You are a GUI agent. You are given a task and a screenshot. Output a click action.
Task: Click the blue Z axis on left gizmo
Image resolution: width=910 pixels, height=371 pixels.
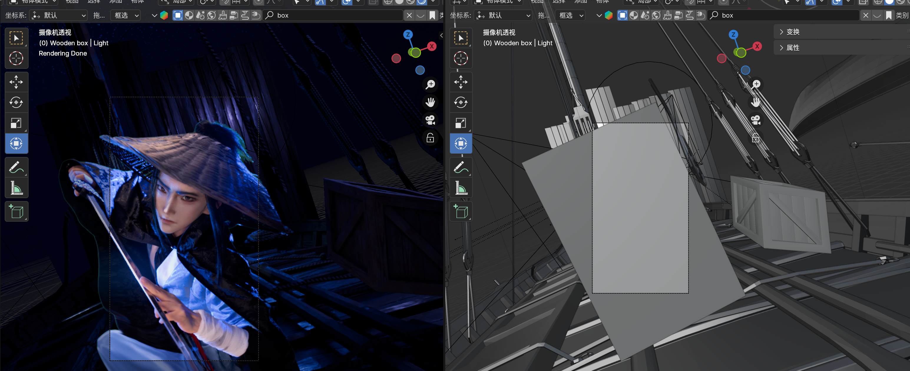pyautogui.click(x=408, y=35)
